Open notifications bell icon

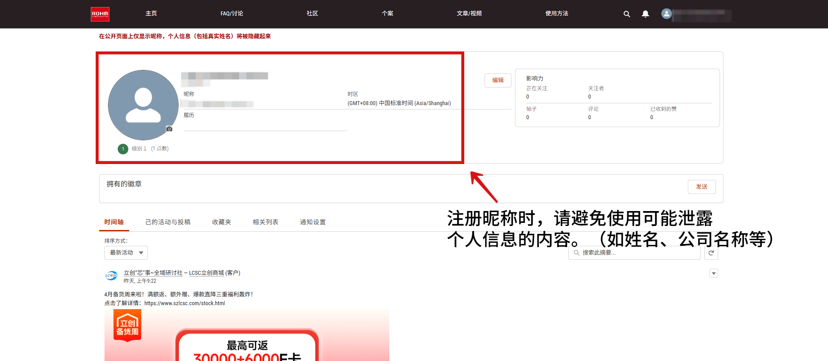(645, 14)
